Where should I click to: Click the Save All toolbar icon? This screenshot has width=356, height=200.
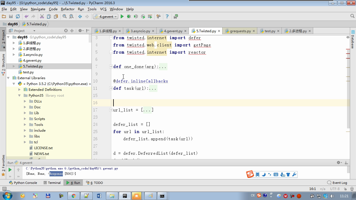pyautogui.click(x=11, y=17)
